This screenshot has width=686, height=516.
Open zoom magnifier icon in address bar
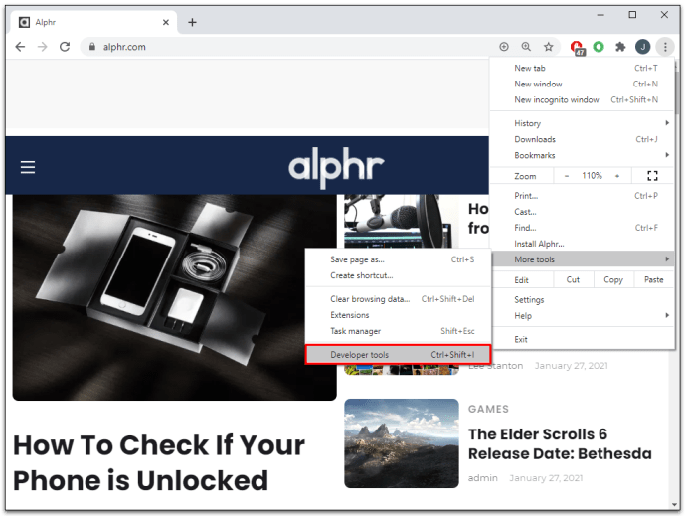[526, 47]
